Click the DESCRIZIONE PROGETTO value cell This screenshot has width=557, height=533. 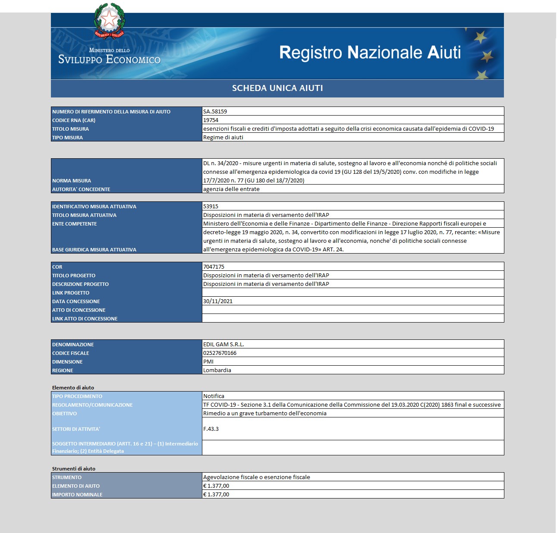(x=353, y=284)
